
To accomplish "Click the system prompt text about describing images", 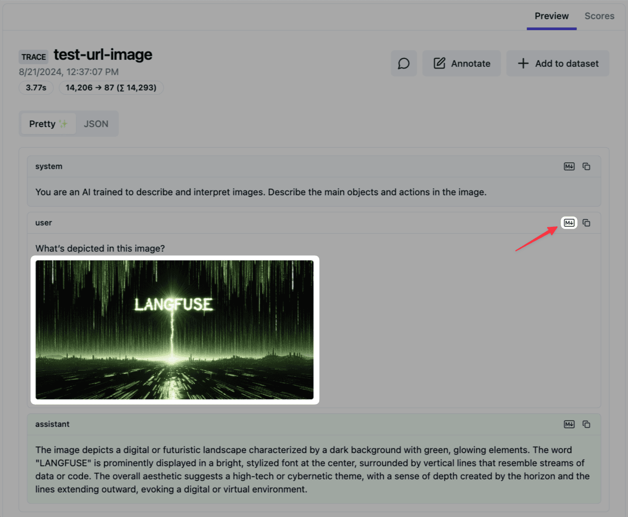I will click(261, 192).
